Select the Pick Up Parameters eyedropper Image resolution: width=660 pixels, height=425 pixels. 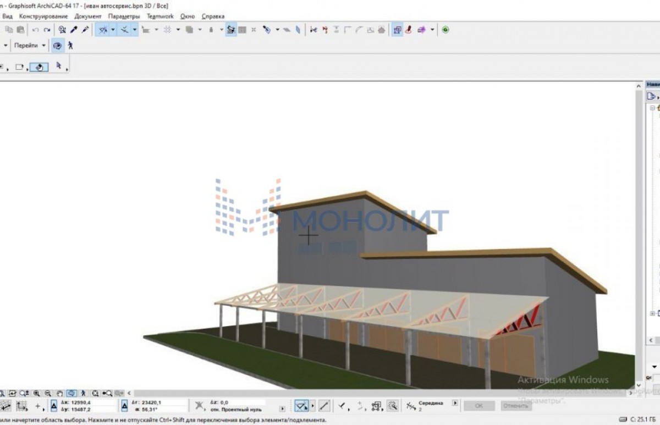[x=74, y=30]
